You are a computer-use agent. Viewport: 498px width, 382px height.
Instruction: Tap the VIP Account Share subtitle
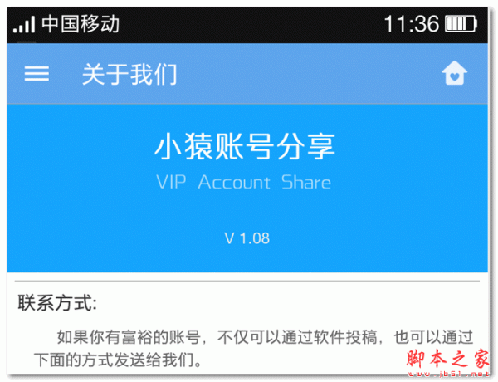243,182
